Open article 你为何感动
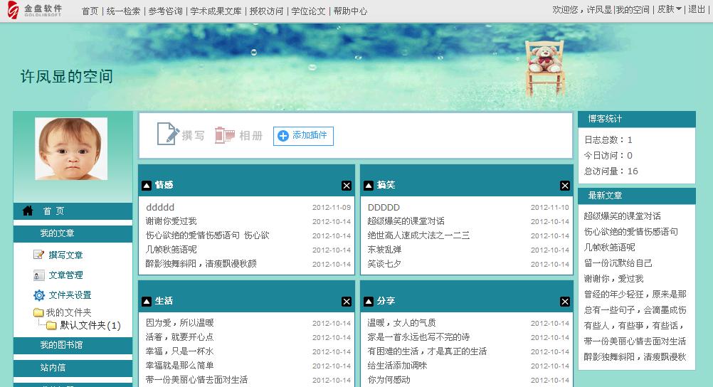Image resolution: width=713 pixels, height=387 pixels. 389,380
